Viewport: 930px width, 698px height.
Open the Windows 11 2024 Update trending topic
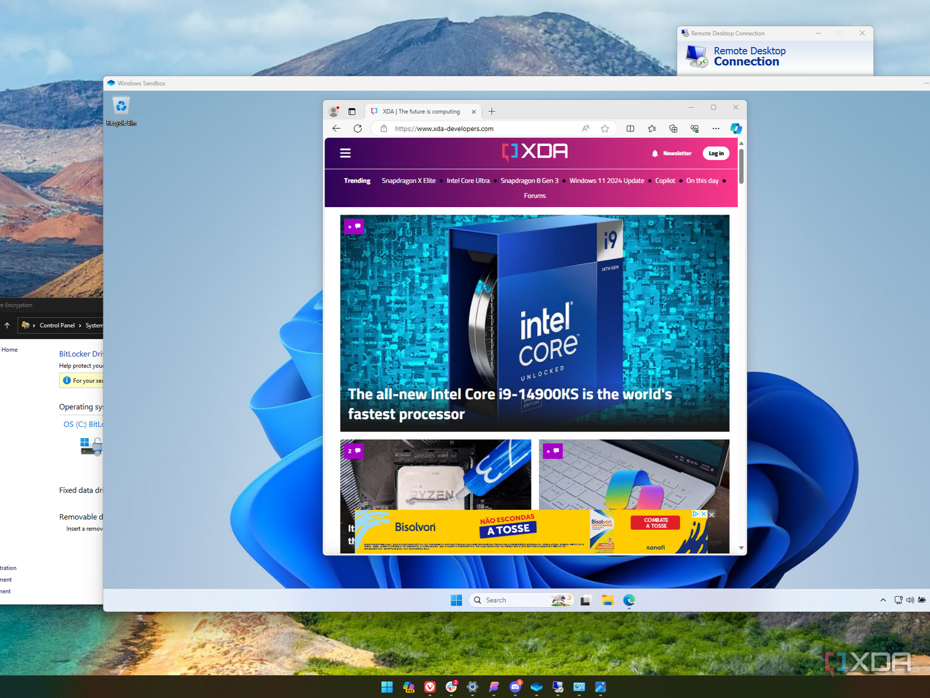tap(607, 181)
